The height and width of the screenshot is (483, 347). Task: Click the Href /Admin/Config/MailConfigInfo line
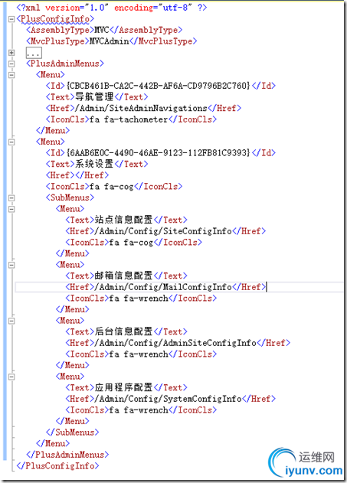[165, 287]
